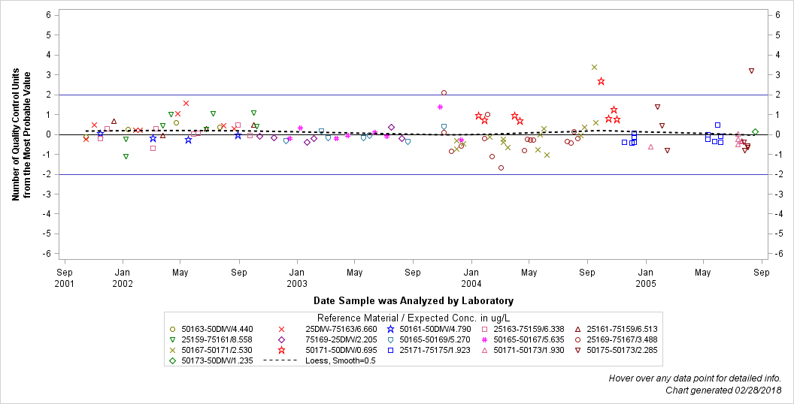The image size is (794, 404).
Task: Click the blue square data point at 0.5 in 2005
Action: [717, 125]
